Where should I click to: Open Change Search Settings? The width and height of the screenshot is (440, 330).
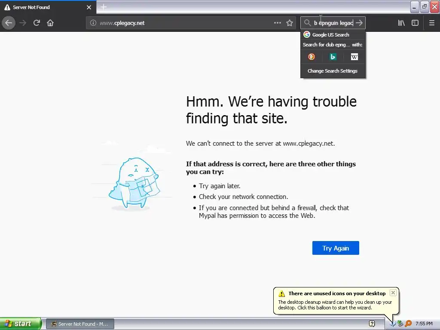[x=333, y=71]
